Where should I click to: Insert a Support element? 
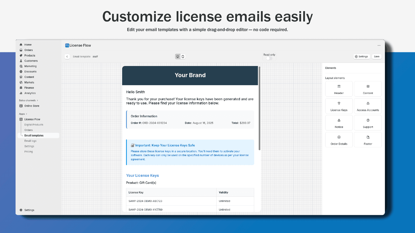[368, 122]
